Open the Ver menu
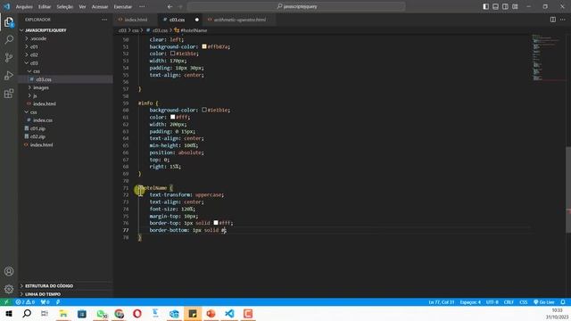This screenshot has height=321, width=571. 82,6
